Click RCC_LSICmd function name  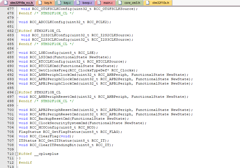click(x=41, y=57)
